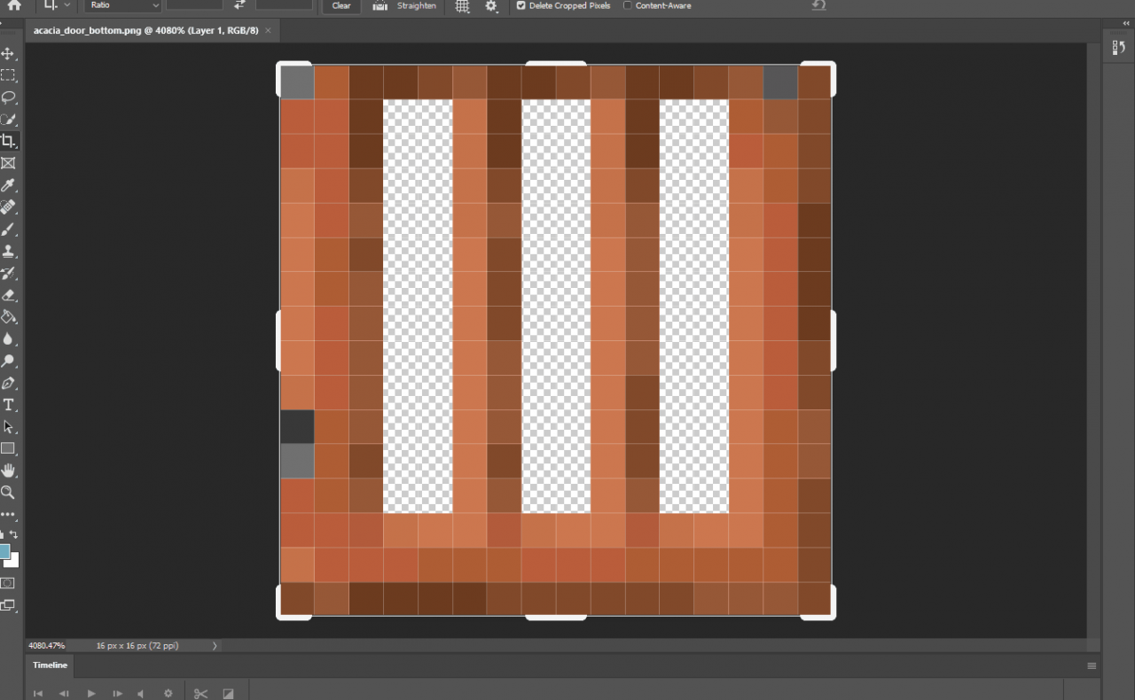
Task: Step to next frame in Timeline
Action: point(117,694)
